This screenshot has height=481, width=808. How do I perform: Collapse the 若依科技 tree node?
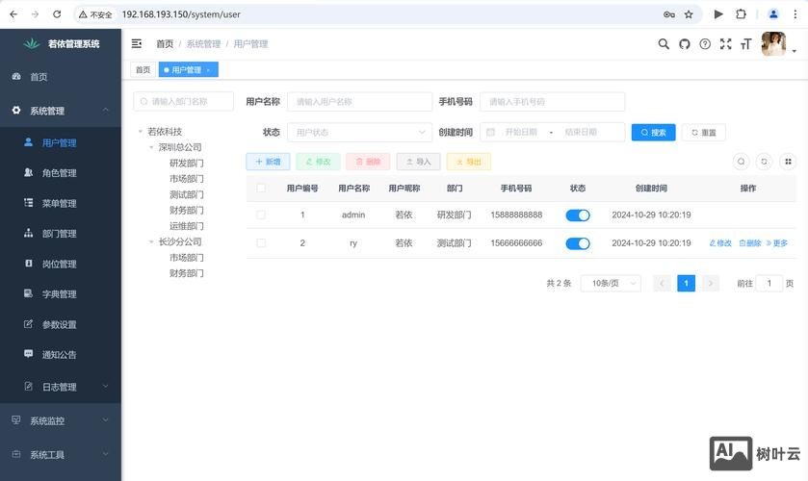(x=141, y=132)
